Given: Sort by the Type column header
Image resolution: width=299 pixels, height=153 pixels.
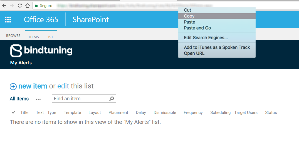Looking at the screenshot, I should click(52, 113).
